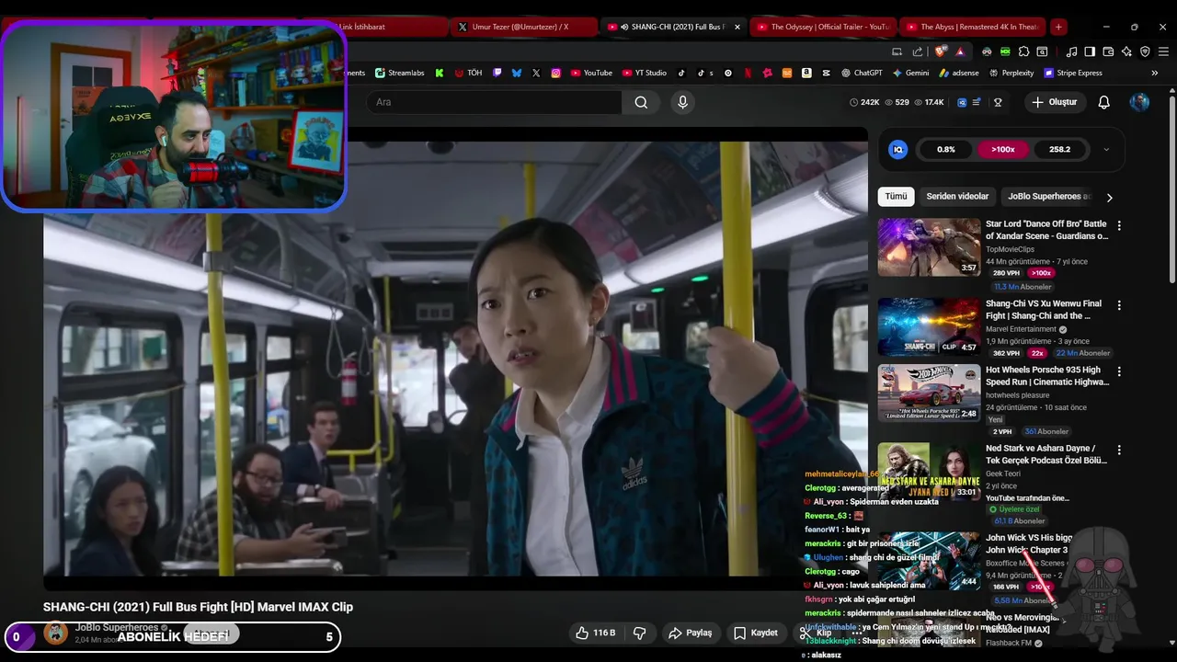This screenshot has width=1177, height=662.
Task: Click the search magnifier button
Action: [x=641, y=102]
